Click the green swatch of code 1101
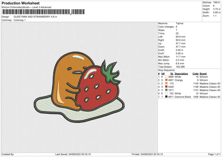 click(166, 90)
